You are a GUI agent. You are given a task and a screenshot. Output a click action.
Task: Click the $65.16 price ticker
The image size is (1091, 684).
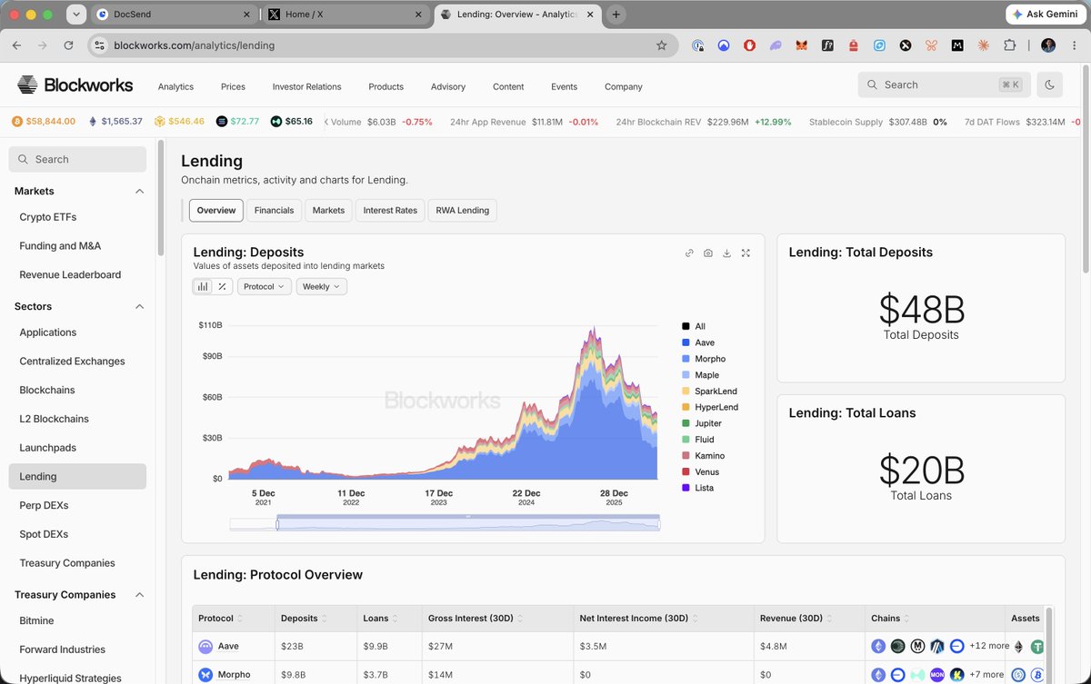pos(292,121)
